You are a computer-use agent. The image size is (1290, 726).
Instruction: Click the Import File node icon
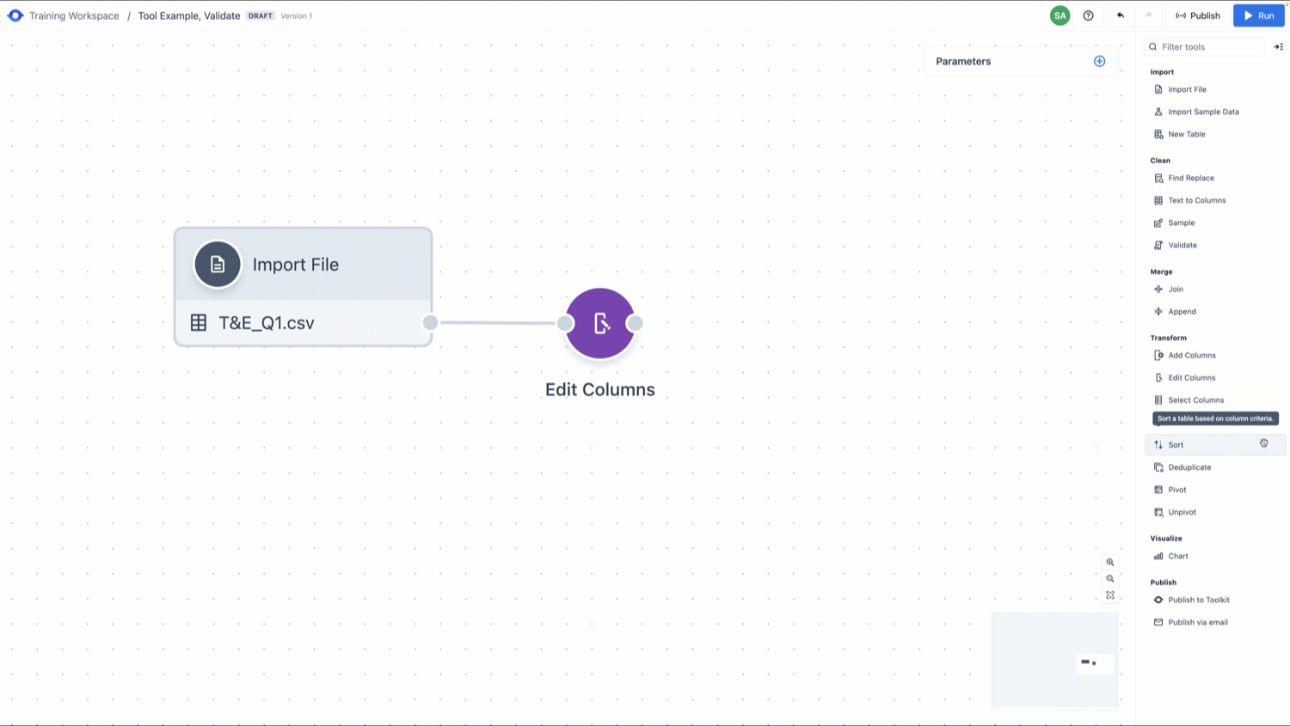click(x=218, y=264)
